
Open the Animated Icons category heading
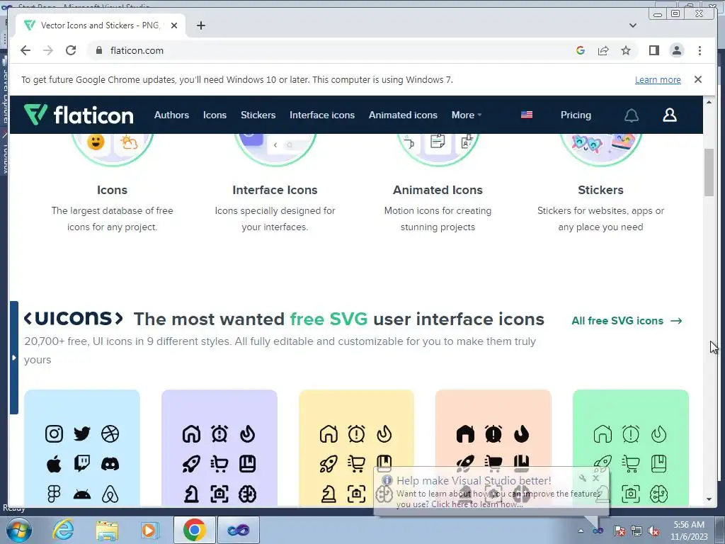coord(438,190)
